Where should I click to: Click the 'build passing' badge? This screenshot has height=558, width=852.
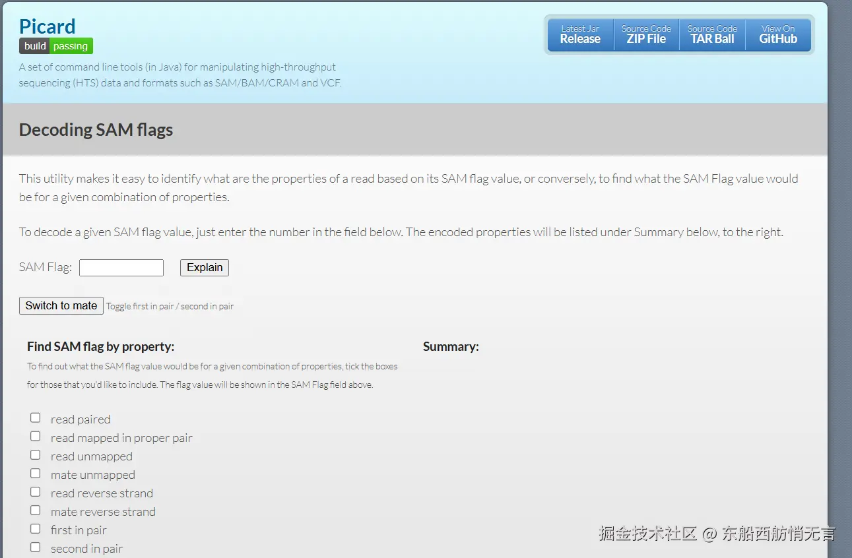tap(56, 46)
